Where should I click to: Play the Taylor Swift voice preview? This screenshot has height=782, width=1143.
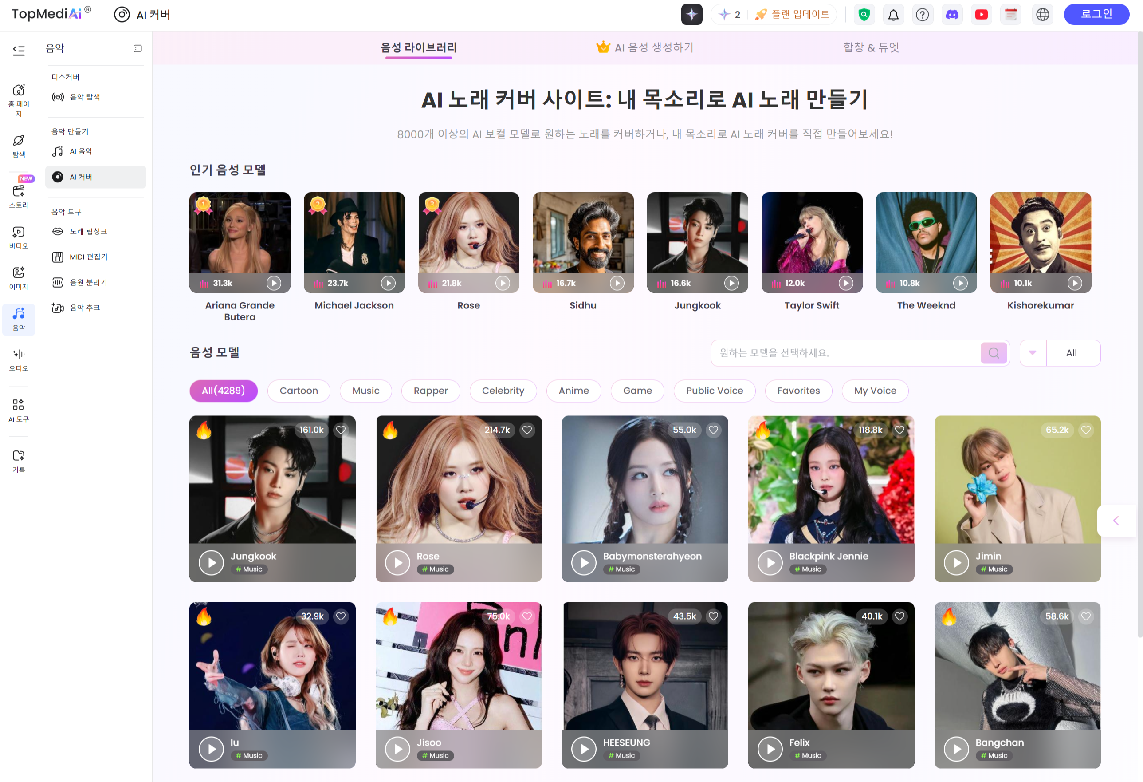(845, 283)
